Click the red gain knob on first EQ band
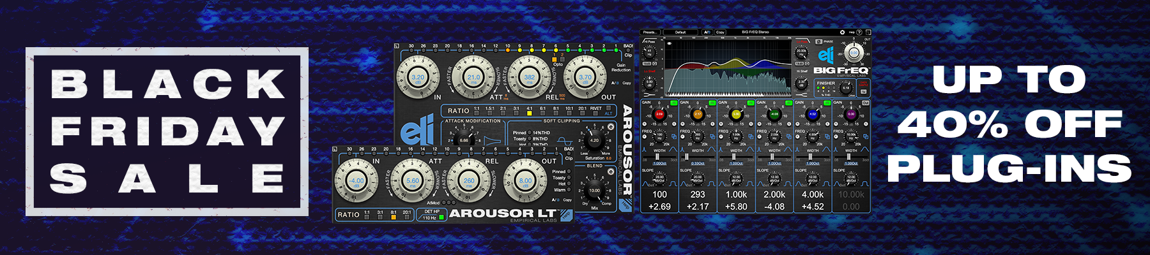This screenshot has width=1150, height=255. click(659, 115)
